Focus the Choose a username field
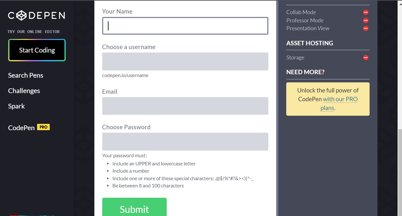402x216 pixels. (185, 61)
